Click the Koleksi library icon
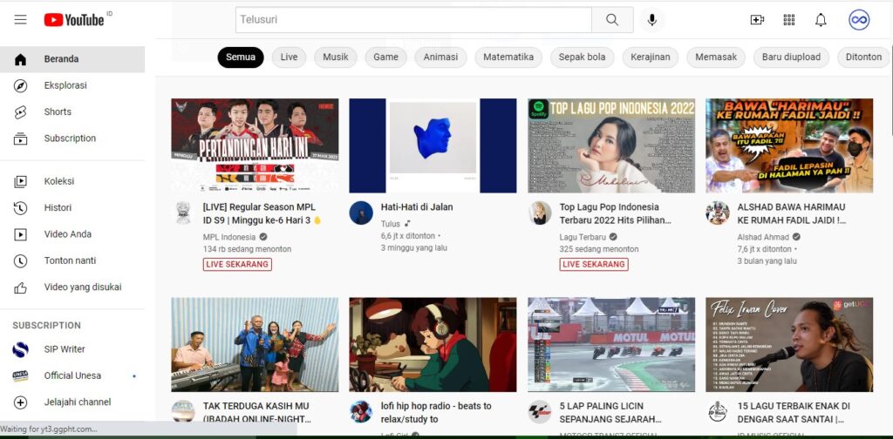Screen dimensions: 893x439 click(x=21, y=181)
